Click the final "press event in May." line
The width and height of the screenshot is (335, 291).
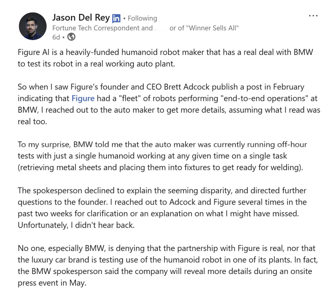point(52,283)
